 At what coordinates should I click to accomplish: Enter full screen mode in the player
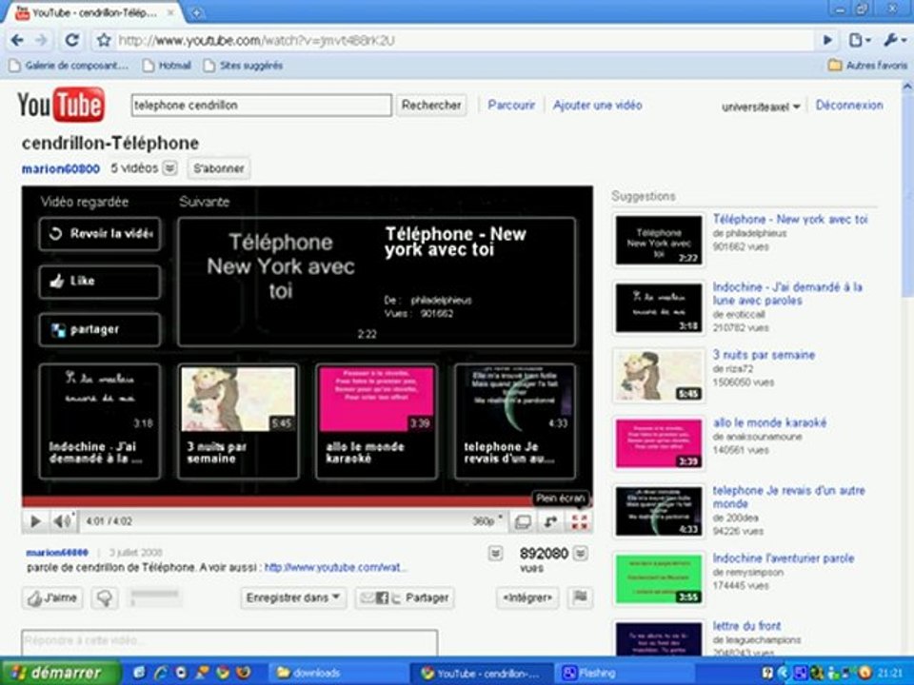click(580, 522)
